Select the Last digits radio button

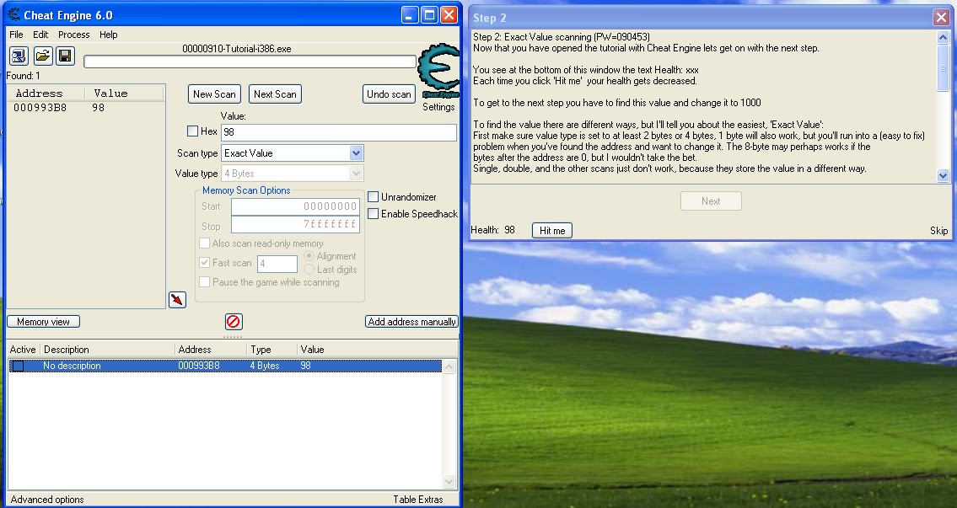click(309, 270)
